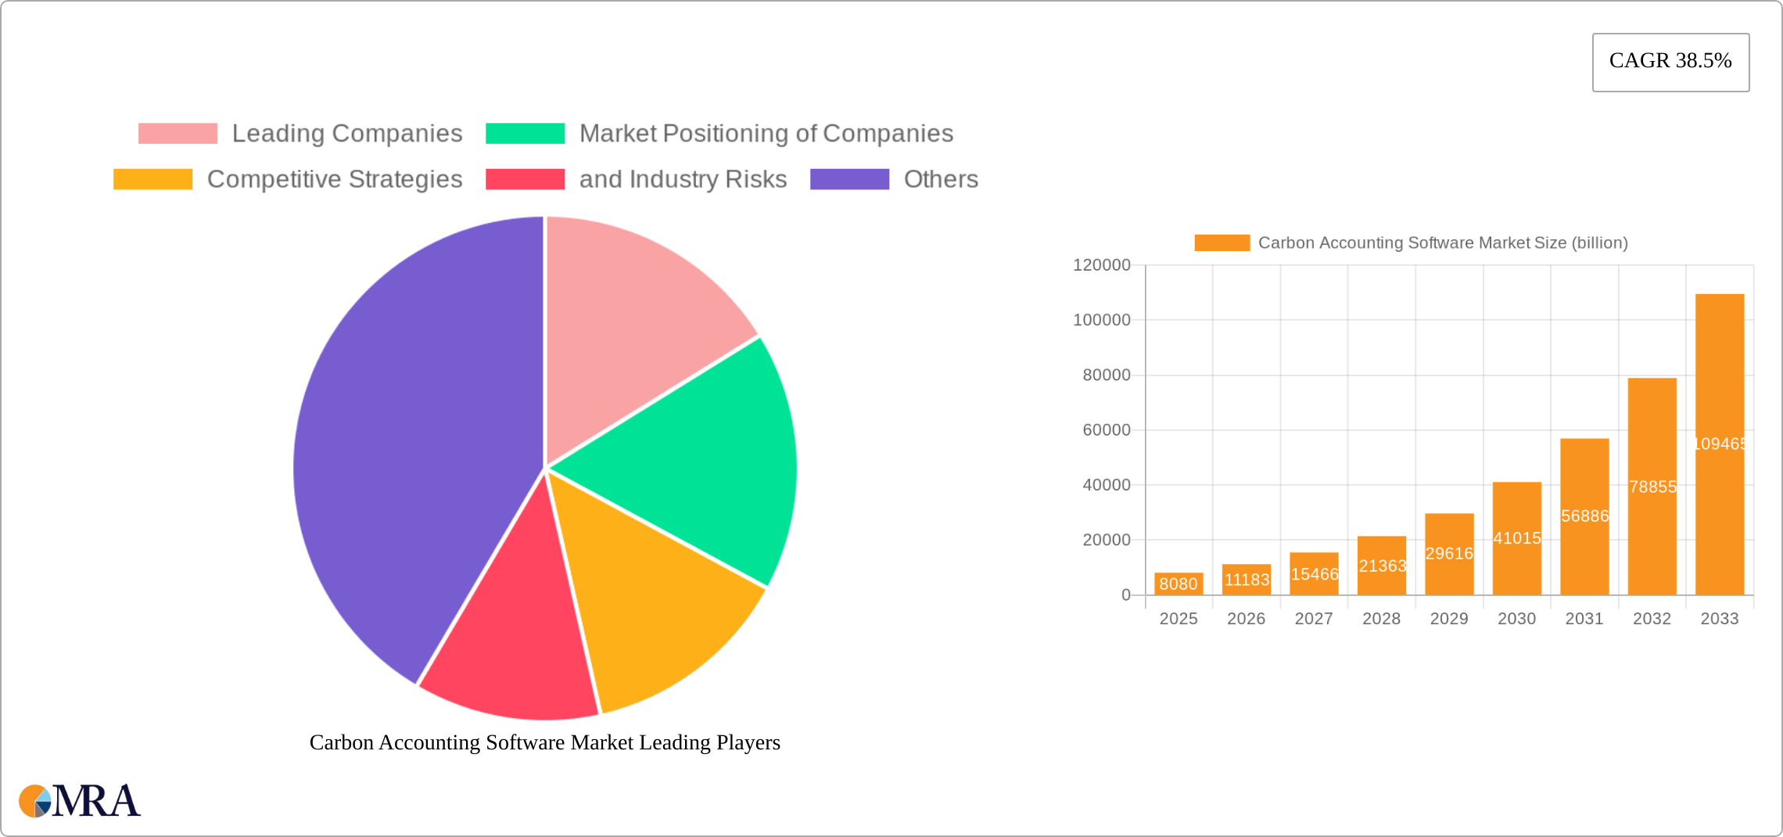Image resolution: width=1783 pixels, height=837 pixels.
Task: Click the red Industry Risks legend swatch
Action: pyautogui.click(x=525, y=179)
